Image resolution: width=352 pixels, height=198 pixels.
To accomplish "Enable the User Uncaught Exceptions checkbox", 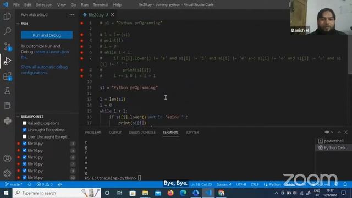I will pyautogui.click(x=24, y=136).
